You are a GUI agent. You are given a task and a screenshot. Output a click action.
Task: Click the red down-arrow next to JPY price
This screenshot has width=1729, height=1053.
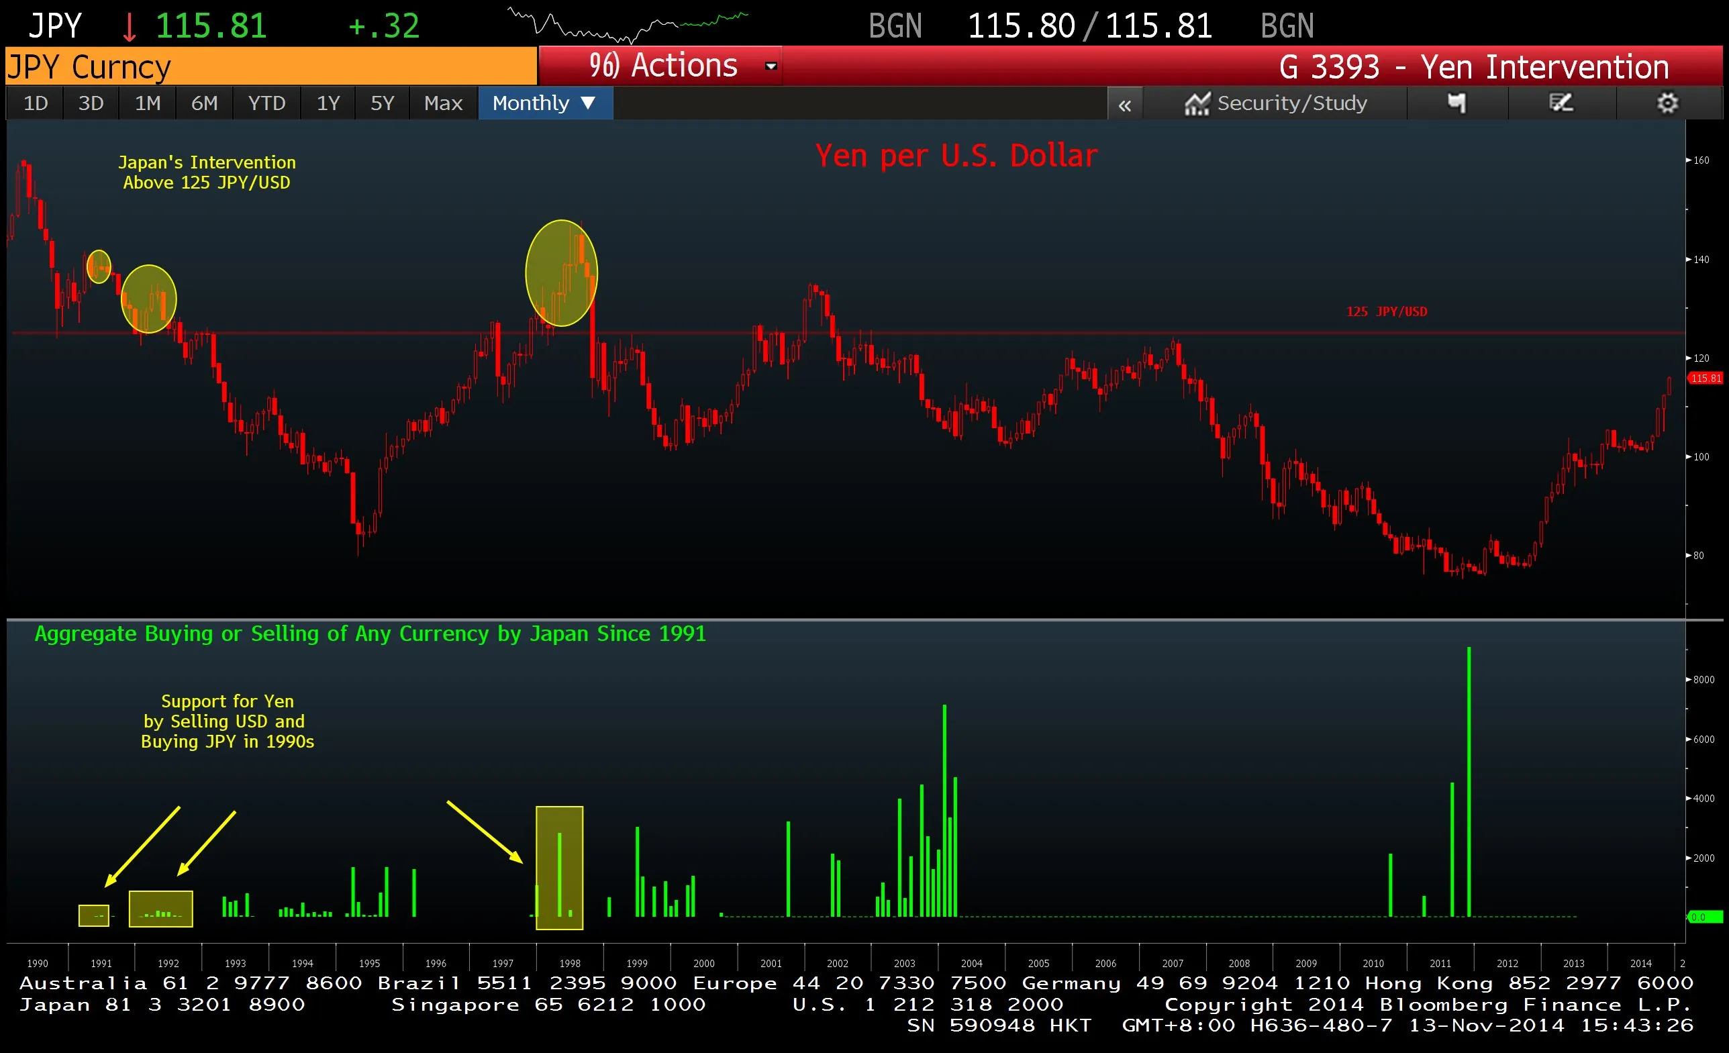pyautogui.click(x=129, y=27)
